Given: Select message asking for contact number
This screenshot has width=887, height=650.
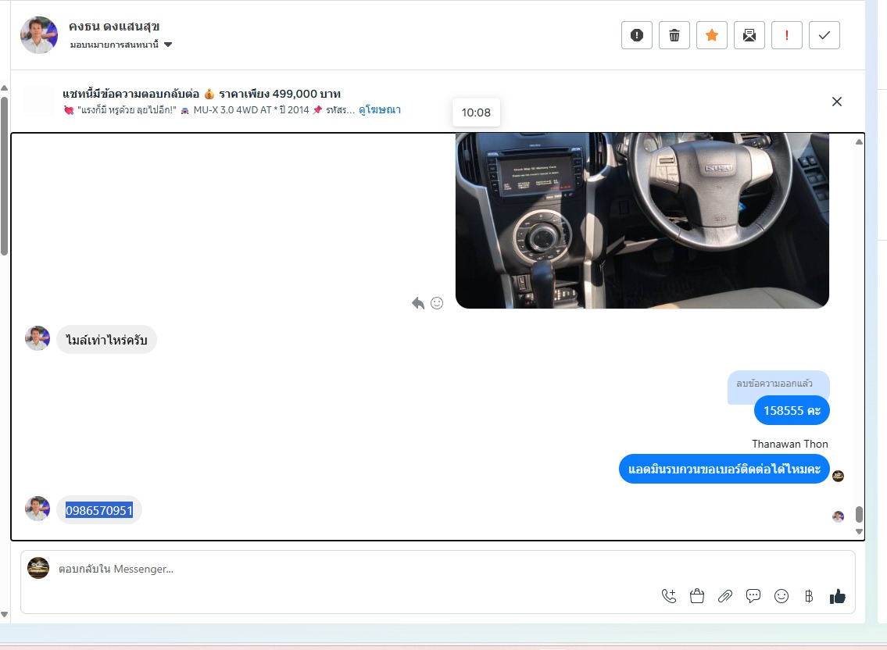Looking at the screenshot, I should 724,469.
